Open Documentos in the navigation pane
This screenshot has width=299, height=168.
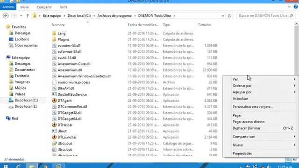click(x=25, y=70)
